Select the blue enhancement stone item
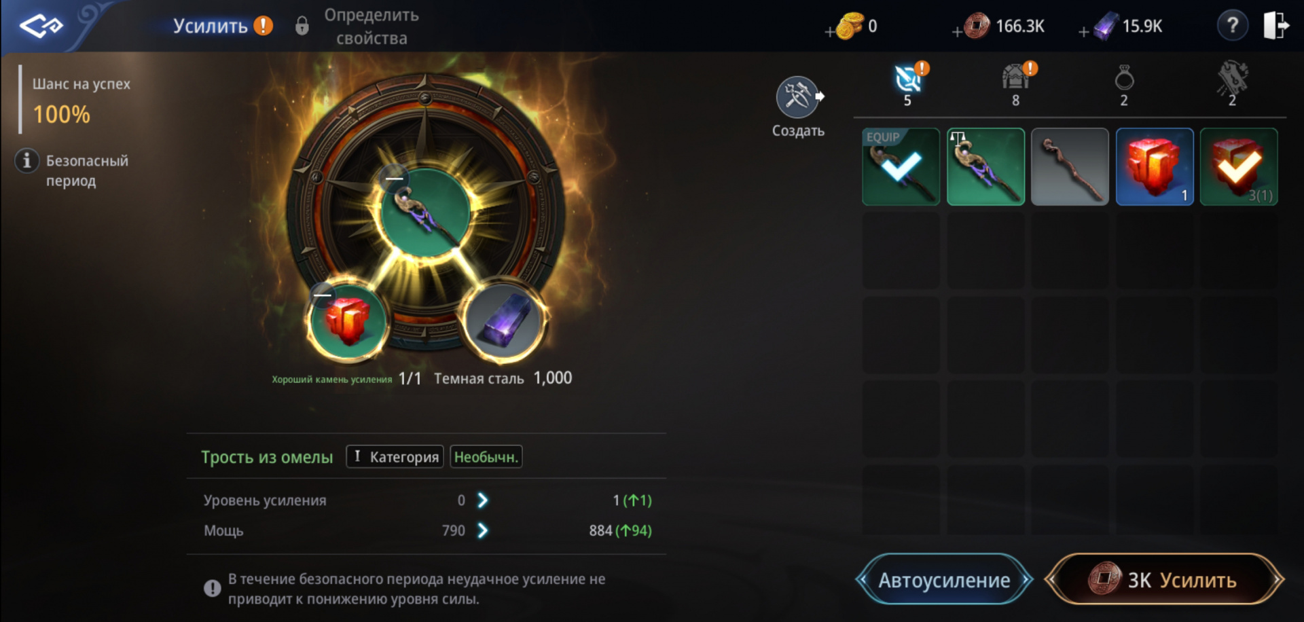This screenshot has height=622, width=1304. (1155, 166)
